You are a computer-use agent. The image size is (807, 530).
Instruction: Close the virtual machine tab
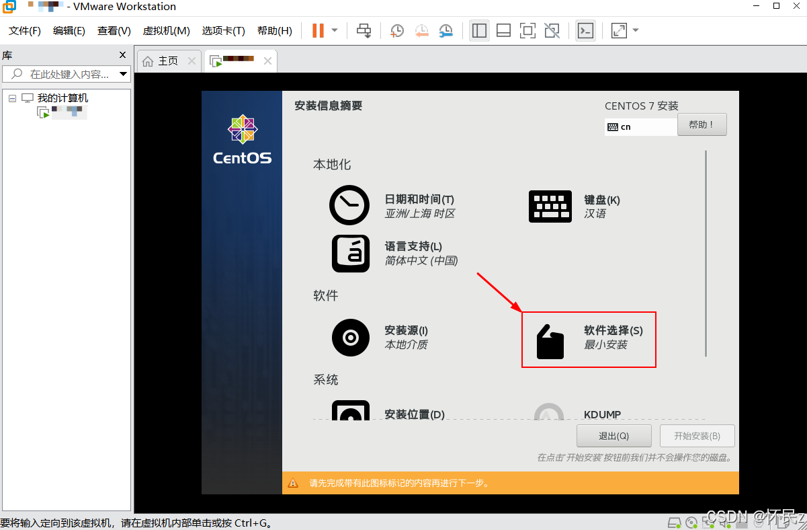click(267, 61)
